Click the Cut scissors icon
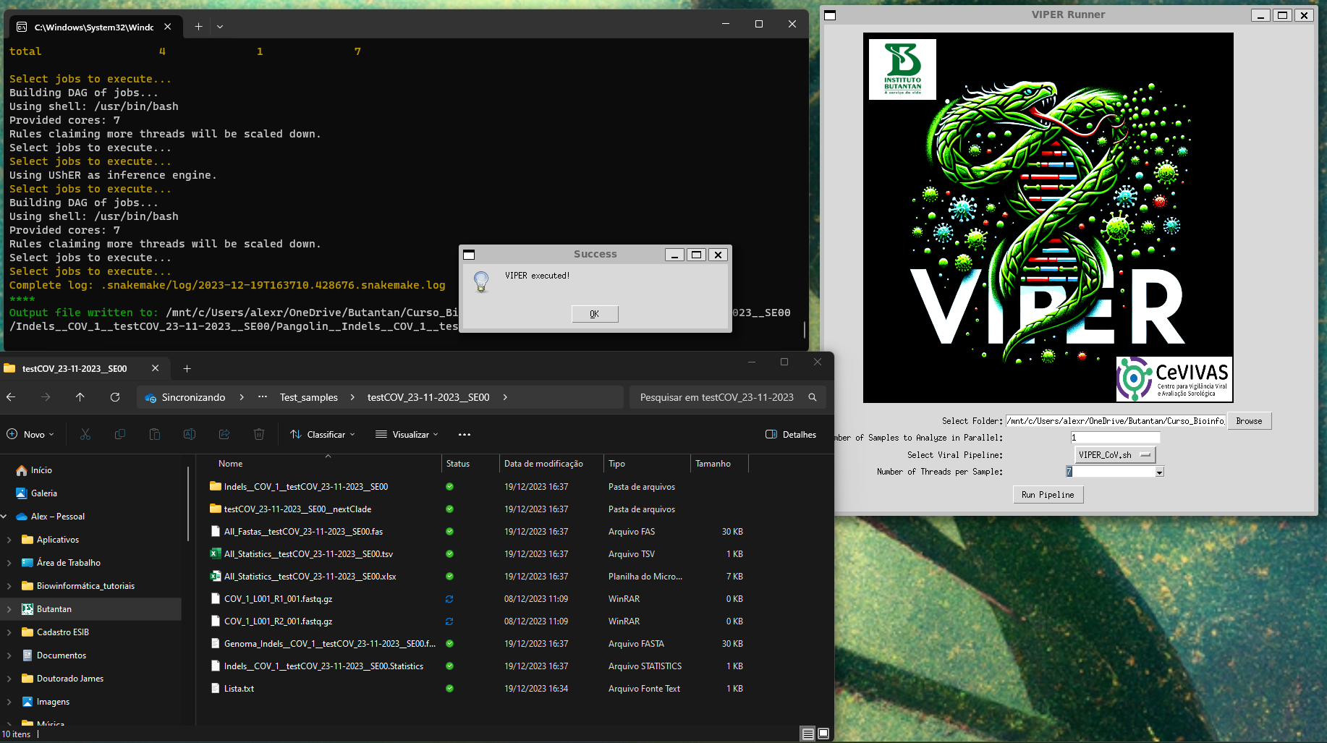The width and height of the screenshot is (1327, 743). [x=85, y=434]
